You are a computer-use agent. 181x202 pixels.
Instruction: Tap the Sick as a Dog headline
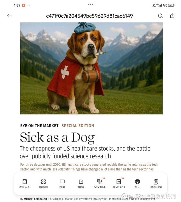pyautogui.click(x=57, y=137)
